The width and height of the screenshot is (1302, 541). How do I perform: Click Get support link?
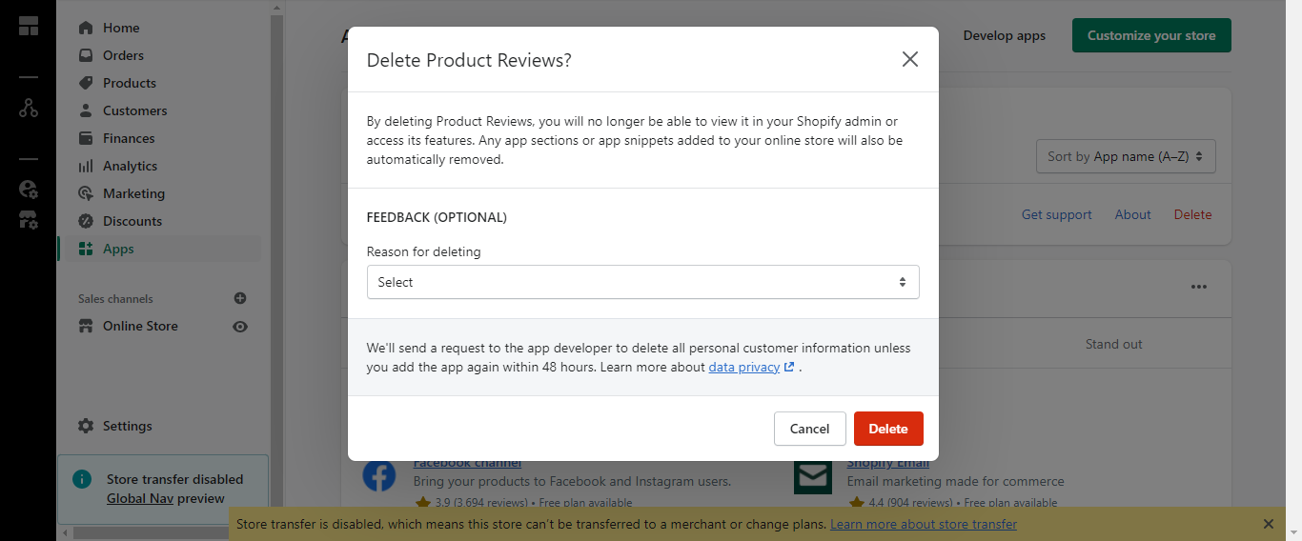[1057, 214]
